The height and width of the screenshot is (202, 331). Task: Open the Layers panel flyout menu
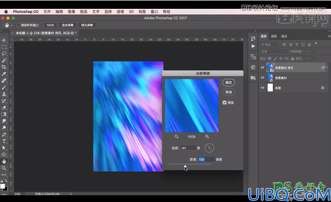tap(329, 36)
